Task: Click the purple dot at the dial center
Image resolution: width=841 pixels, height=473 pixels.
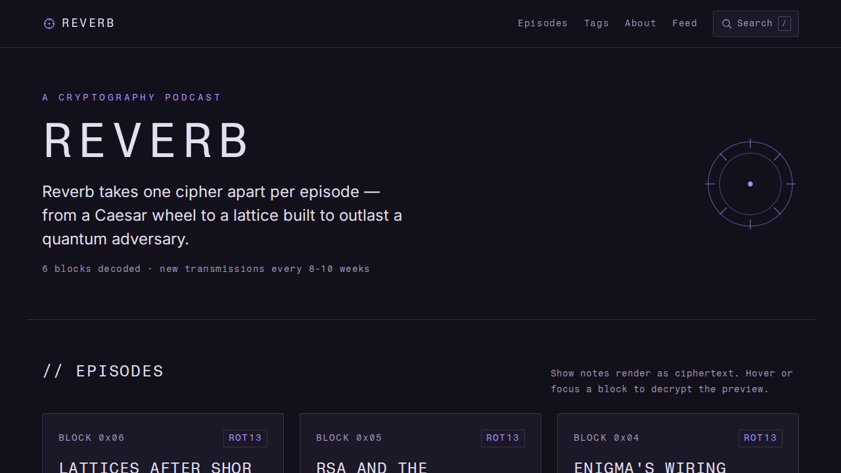Action: [x=750, y=184]
